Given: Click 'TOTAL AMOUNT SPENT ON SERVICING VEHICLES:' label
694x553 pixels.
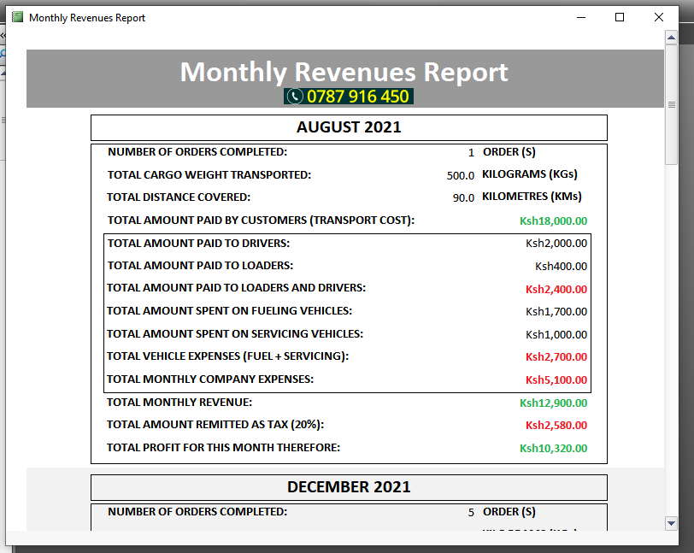Looking at the screenshot, I should click(235, 334).
